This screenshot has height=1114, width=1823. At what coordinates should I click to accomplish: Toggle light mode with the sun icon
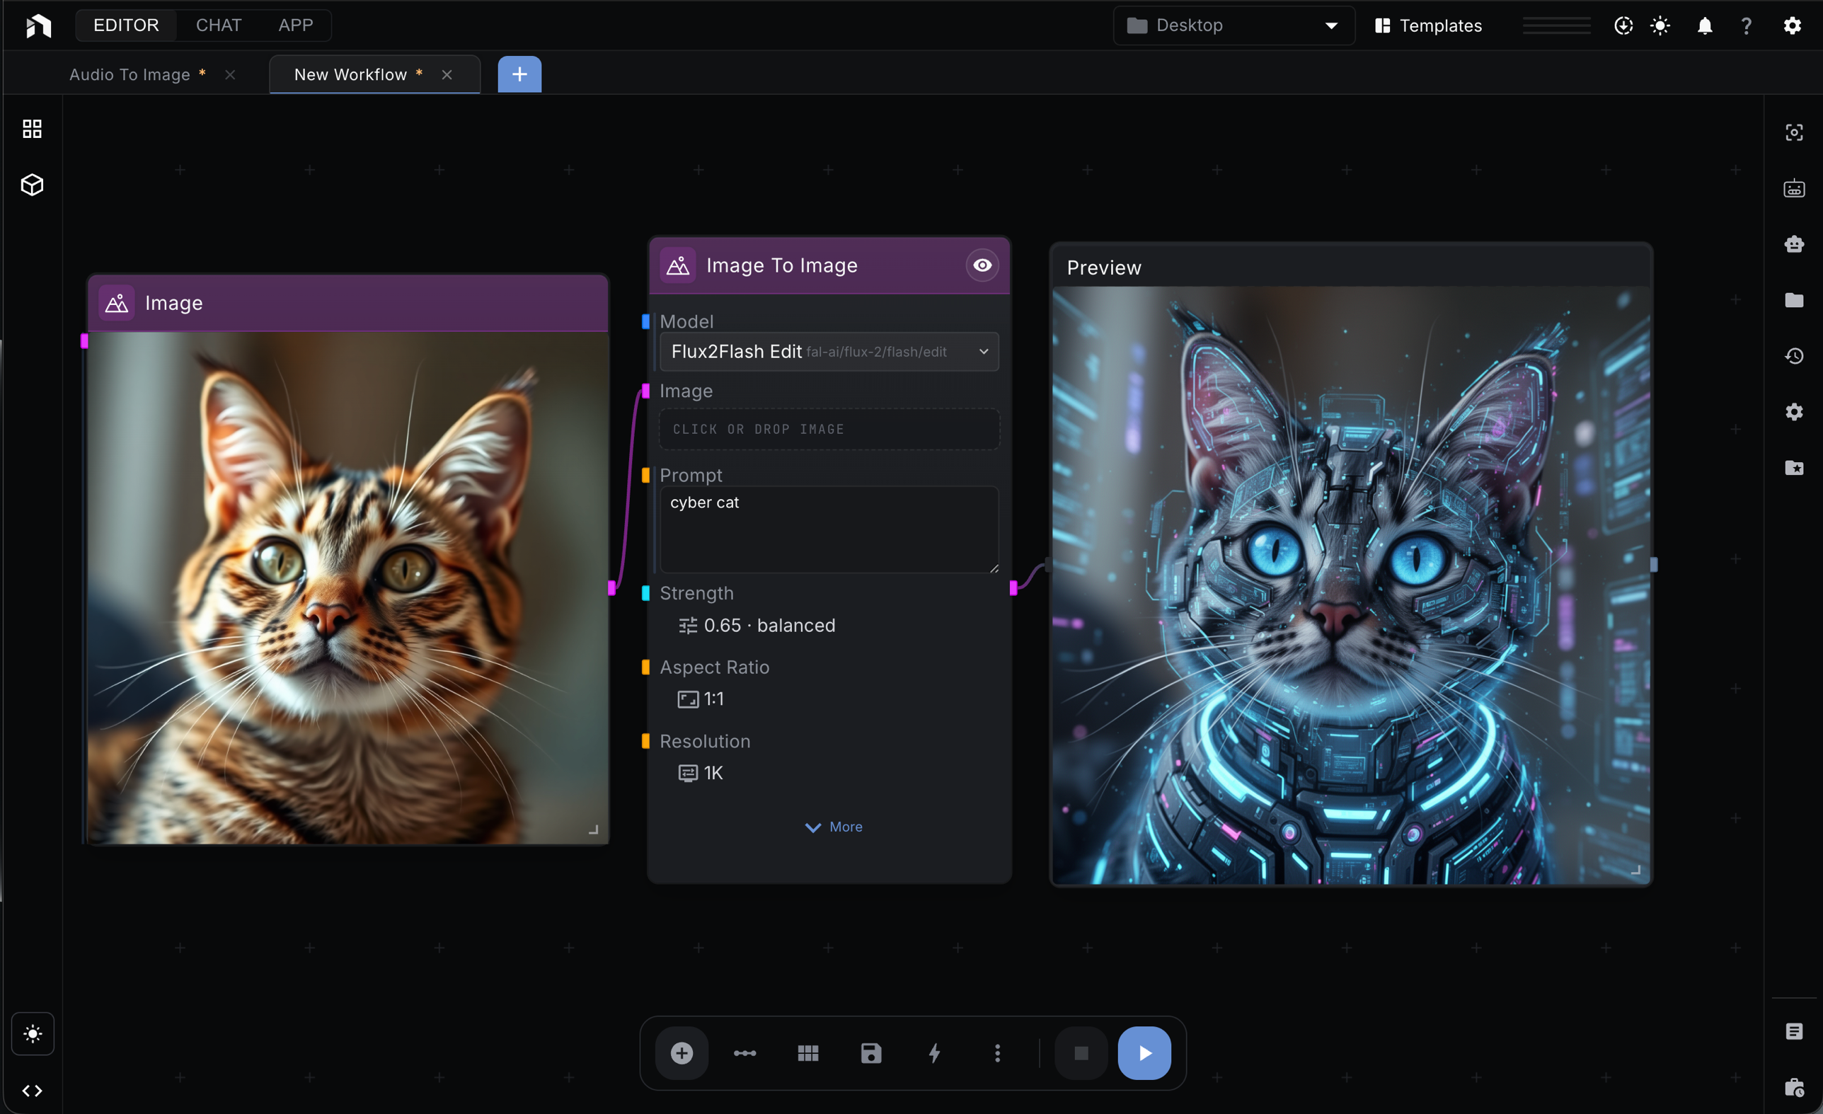point(1660,24)
